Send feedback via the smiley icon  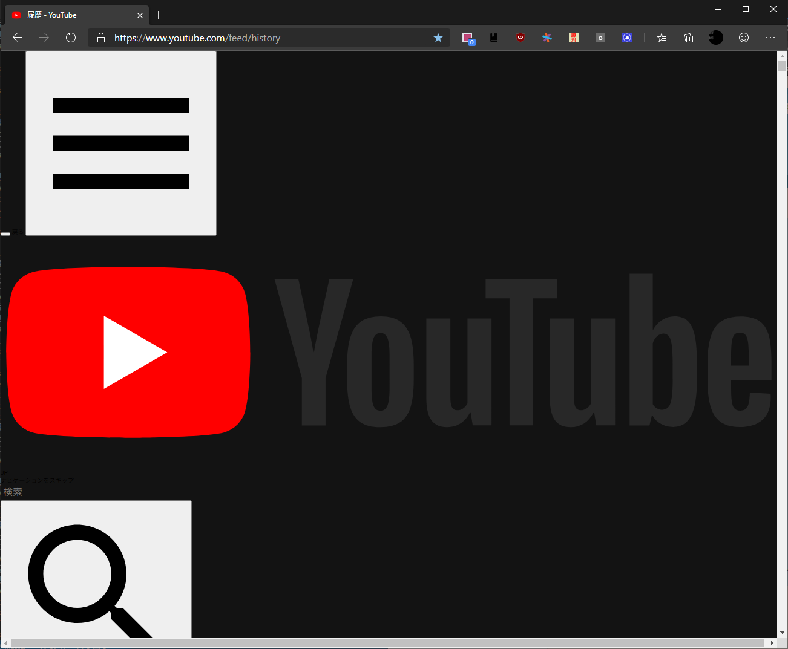point(744,38)
